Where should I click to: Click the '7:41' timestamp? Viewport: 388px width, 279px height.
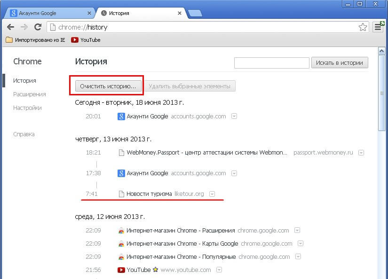click(x=92, y=194)
